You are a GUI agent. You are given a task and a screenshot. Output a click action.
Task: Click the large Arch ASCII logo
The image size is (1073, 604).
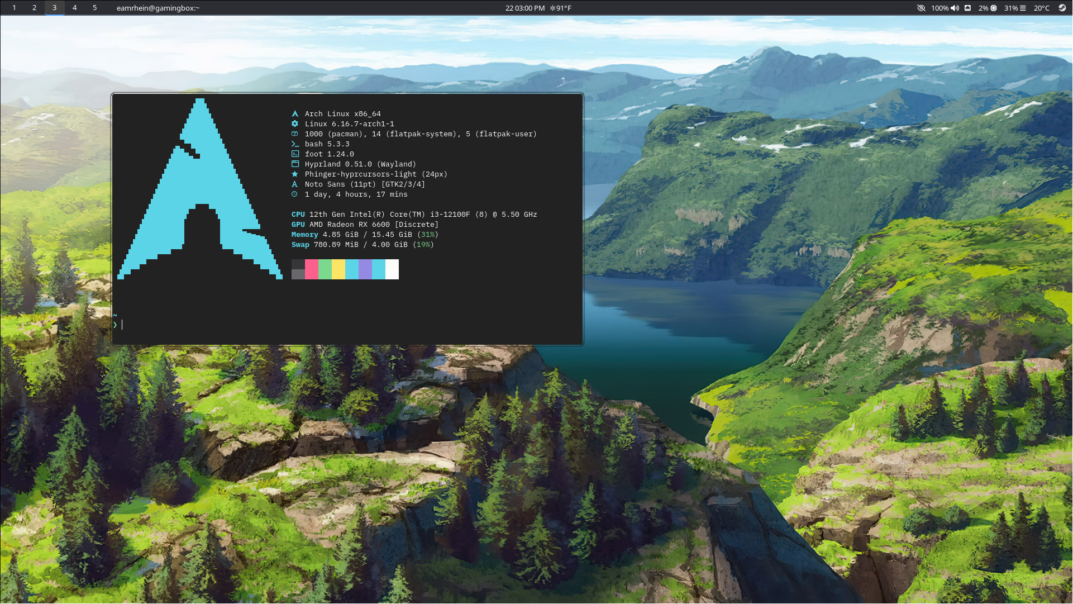pos(200,189)
